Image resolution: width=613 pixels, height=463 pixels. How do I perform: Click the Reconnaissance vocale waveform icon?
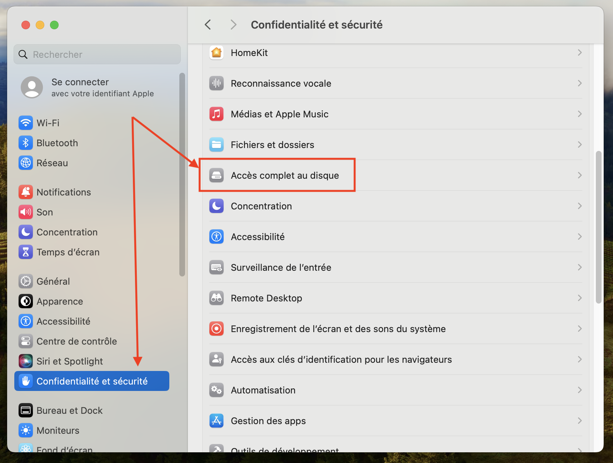tap(216, 83)
